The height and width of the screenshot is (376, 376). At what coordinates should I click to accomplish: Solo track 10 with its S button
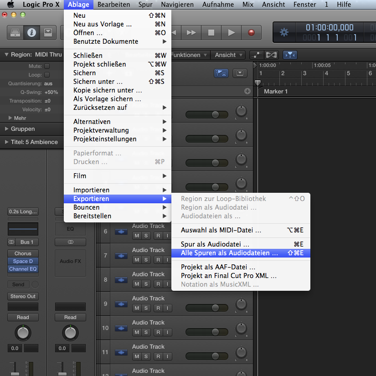tap(146, 332)
